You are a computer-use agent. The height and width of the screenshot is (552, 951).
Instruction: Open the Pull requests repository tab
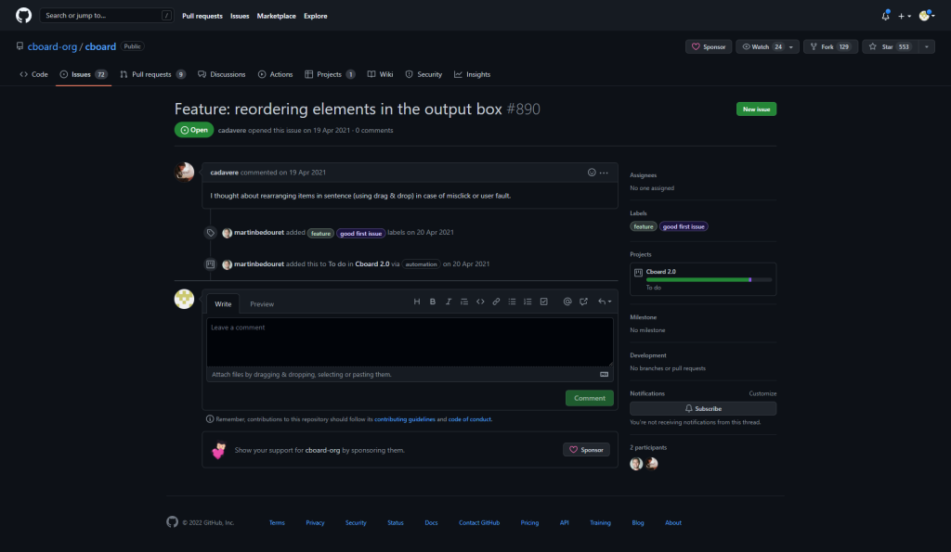pyautogui.click(x=152, y=74)
